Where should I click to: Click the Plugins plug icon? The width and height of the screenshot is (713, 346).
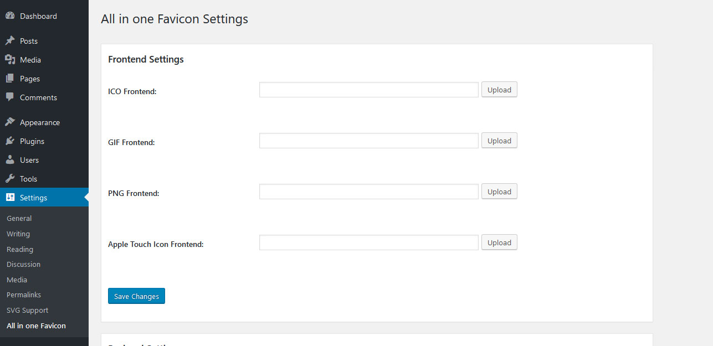click(x=10, y=141)
